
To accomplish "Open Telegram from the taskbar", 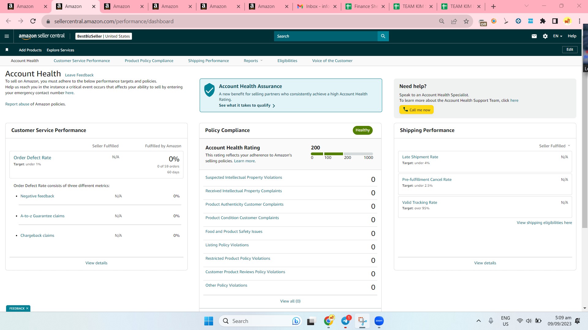I will coord(345,321).
